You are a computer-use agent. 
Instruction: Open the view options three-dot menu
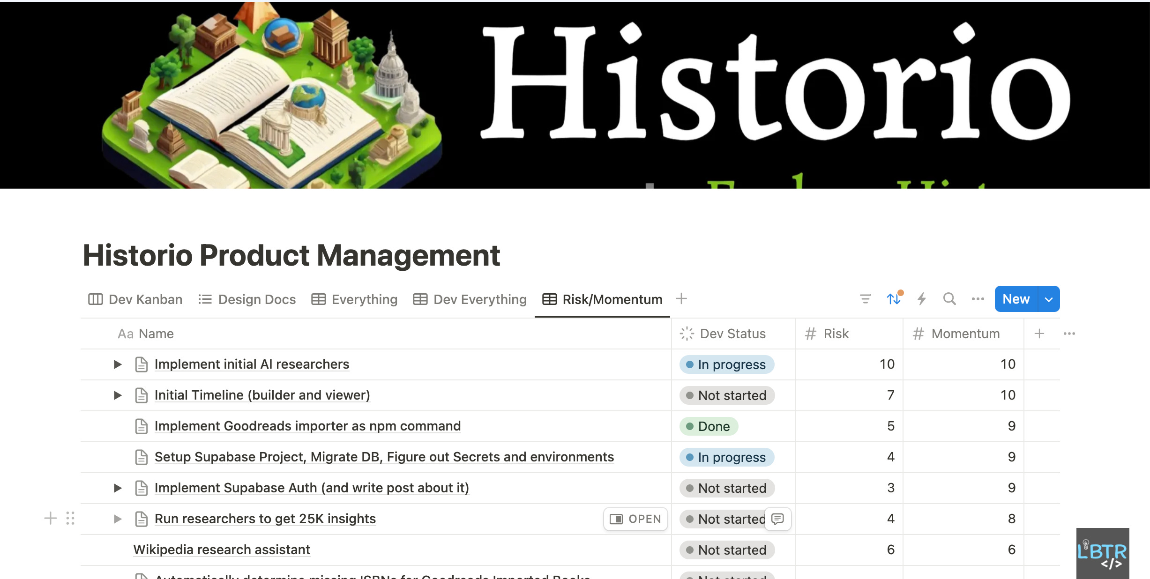point(978,299)
